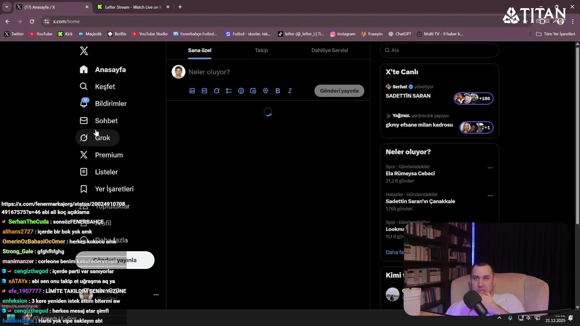Schedule the post with calendar icon
580x326 pixels.
(x=253, y=91)
